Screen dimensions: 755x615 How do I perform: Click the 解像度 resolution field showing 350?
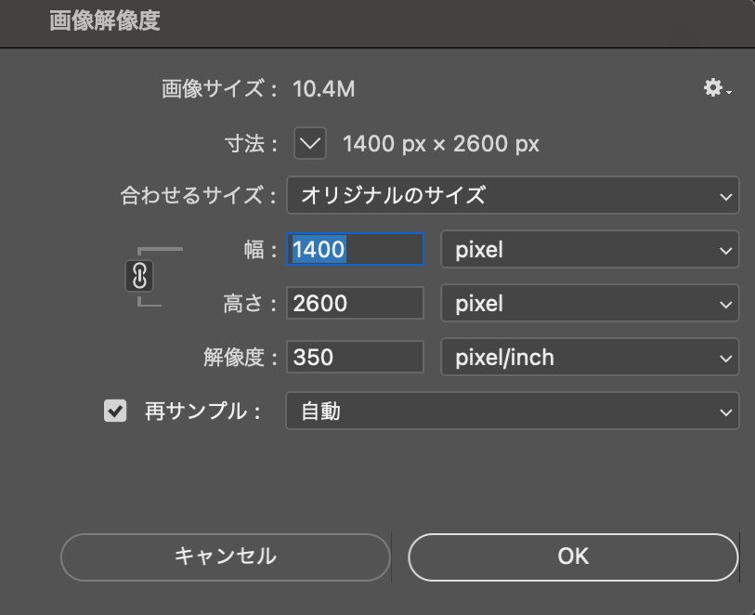[x=355, y=357]
